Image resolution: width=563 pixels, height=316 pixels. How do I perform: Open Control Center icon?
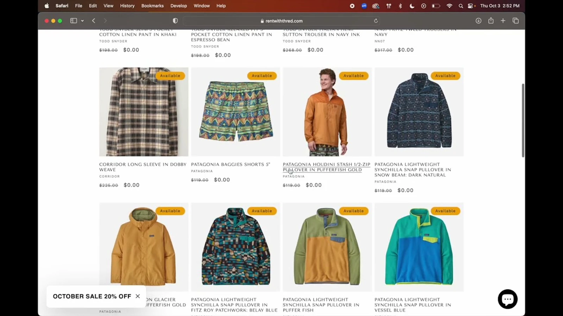pos(471,6)
